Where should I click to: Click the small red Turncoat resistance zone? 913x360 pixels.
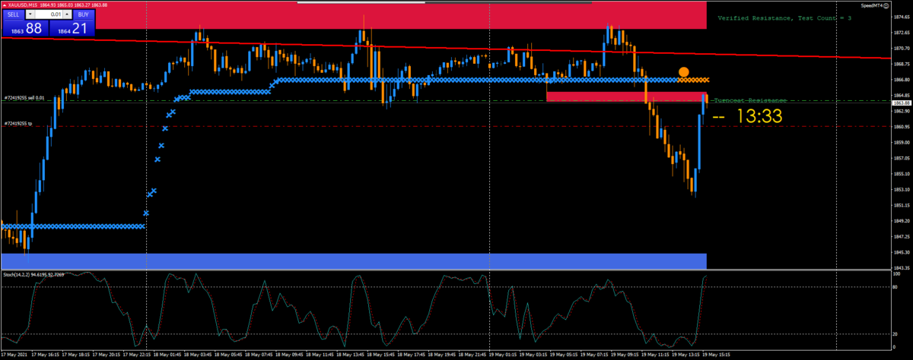pos(626,96)
